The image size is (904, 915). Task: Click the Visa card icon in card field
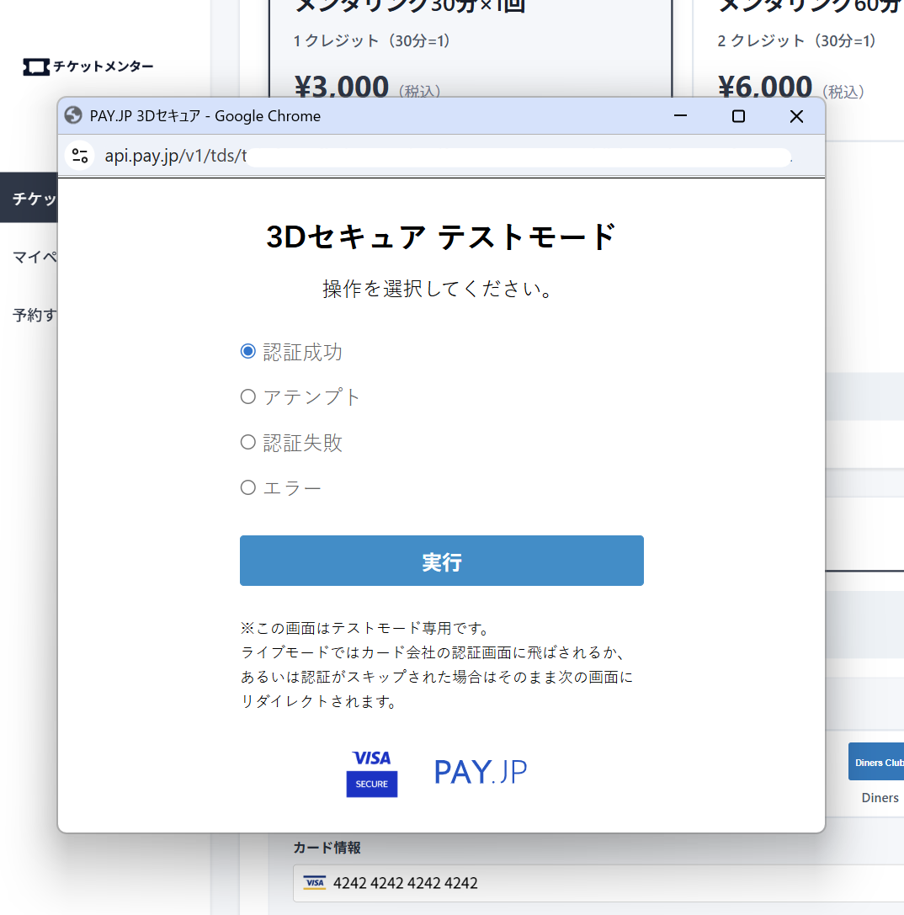click(x=315, y=883)
